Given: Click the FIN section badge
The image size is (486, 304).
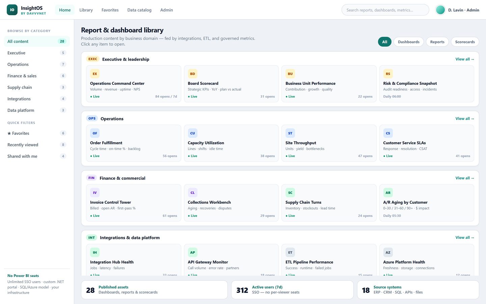Looking at the screenshot, I should coord(91,178).
